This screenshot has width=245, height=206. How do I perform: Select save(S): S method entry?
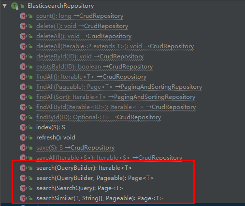coord(75,148)
